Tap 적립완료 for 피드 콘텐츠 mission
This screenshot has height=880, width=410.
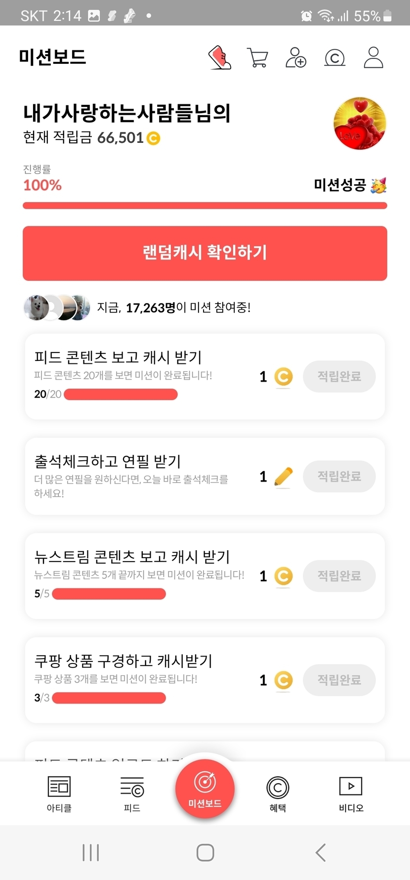pos(339,377)
